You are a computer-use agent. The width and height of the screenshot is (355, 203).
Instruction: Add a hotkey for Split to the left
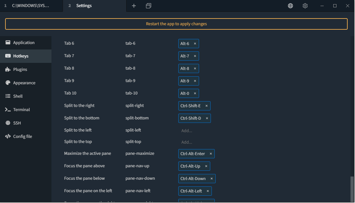click(187, 131)
